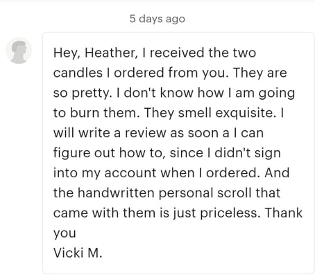Click the word "personal" in the message
Screen dimensions: 315x277
point(186,193)
